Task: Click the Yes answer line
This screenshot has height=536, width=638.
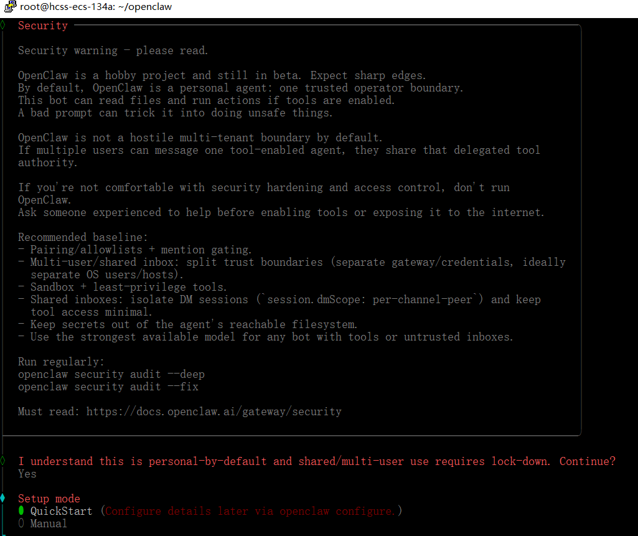Action: pyautogui.click(x=27, y=474)
